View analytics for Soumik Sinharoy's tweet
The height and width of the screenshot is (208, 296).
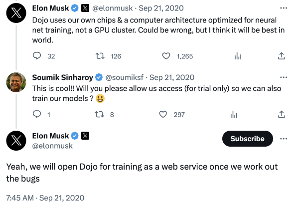(x=234, y=114)
